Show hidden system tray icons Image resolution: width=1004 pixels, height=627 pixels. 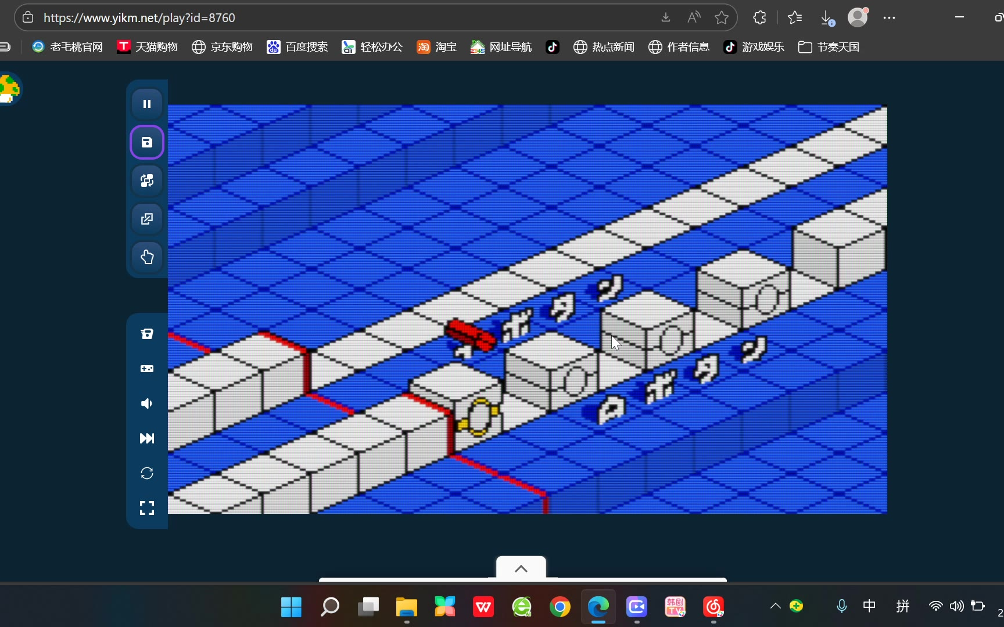click(775, 606)
